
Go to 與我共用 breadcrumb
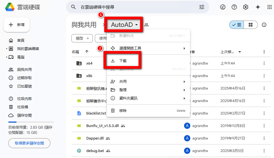[84, 25]
